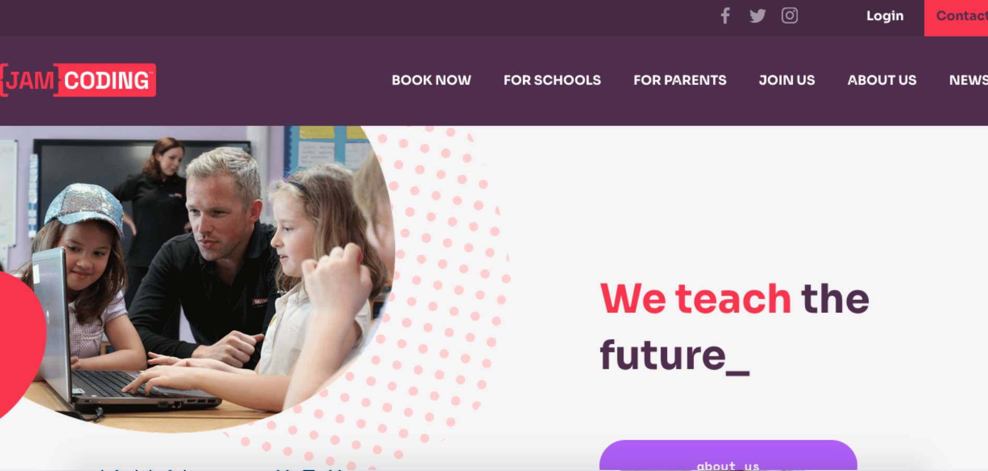Click the classroom hero photo
The height and width of the screenshot is (471, 988).
pos(198,276)
